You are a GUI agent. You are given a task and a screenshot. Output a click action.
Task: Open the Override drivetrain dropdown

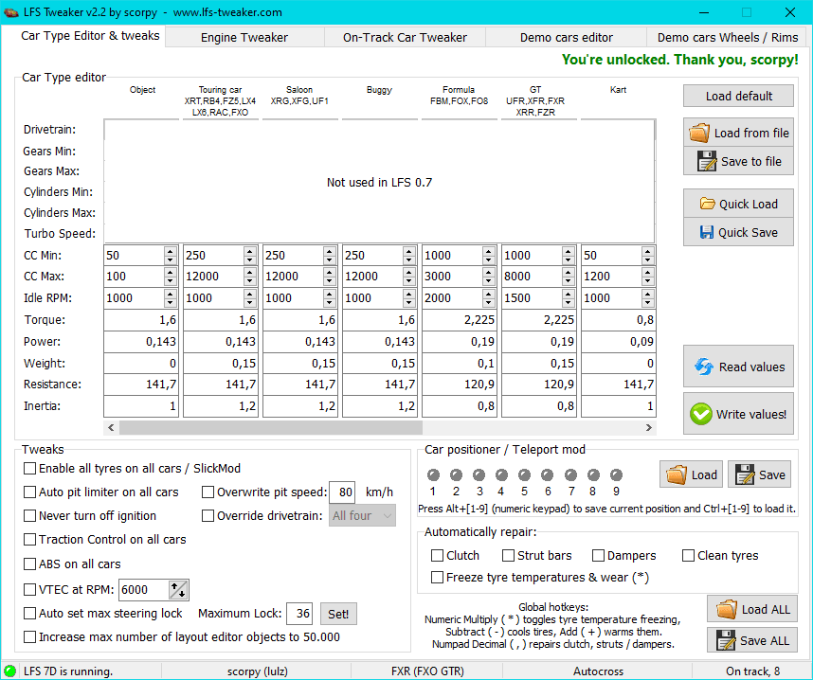coord(362,516)
